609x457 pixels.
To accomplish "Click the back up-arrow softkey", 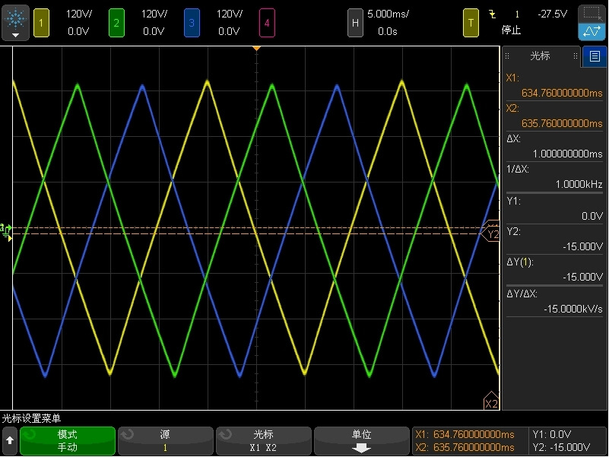I will tap(10, 441).
